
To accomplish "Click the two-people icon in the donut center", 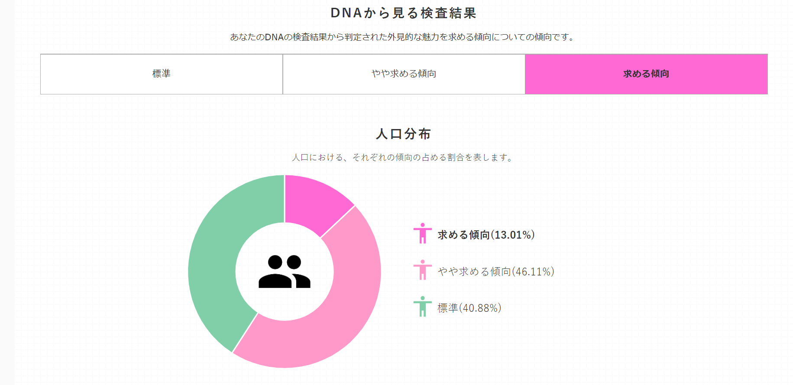I will point(285,272).
